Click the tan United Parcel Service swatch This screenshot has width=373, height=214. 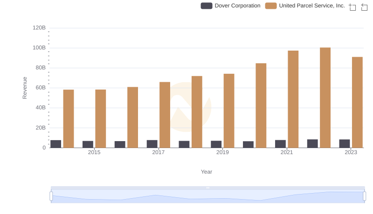271,6
